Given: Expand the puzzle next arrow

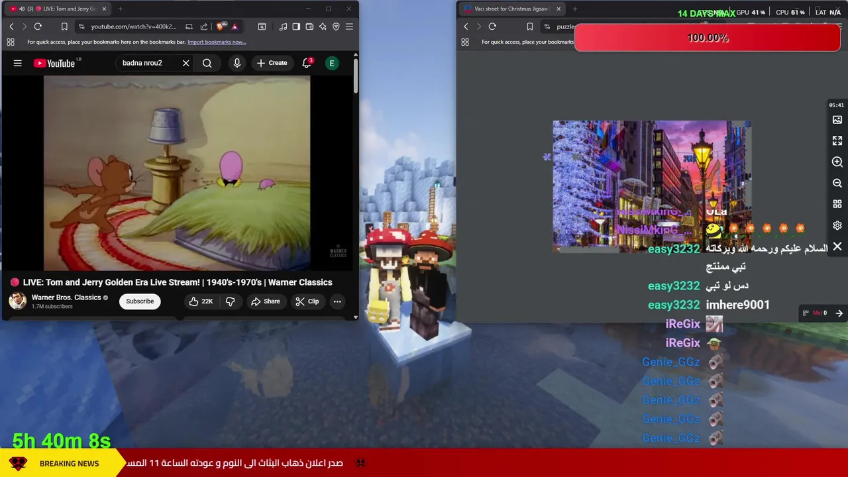Looking at the screenshot, I should click(839, 313).
